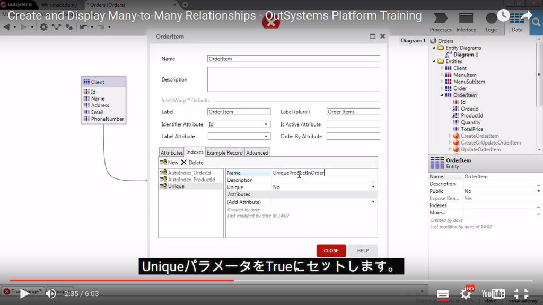The image size is (543, 305).
Task: Click the red CLOSE button
Action: coord(331,250)
